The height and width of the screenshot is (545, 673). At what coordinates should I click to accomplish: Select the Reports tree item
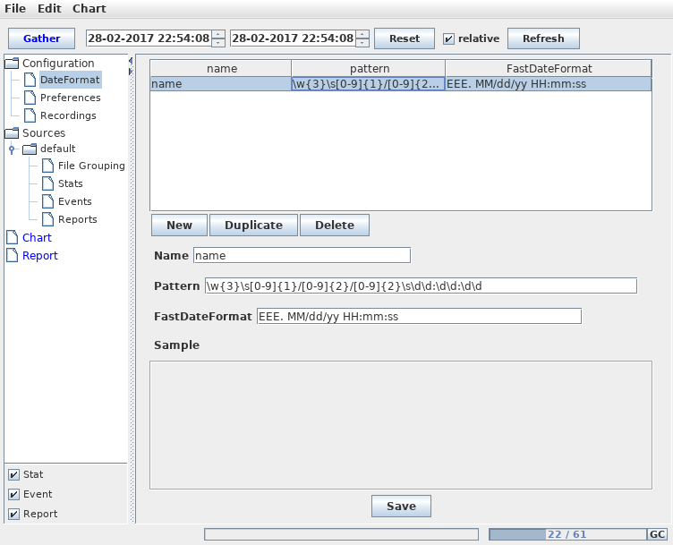coord(78,219)
